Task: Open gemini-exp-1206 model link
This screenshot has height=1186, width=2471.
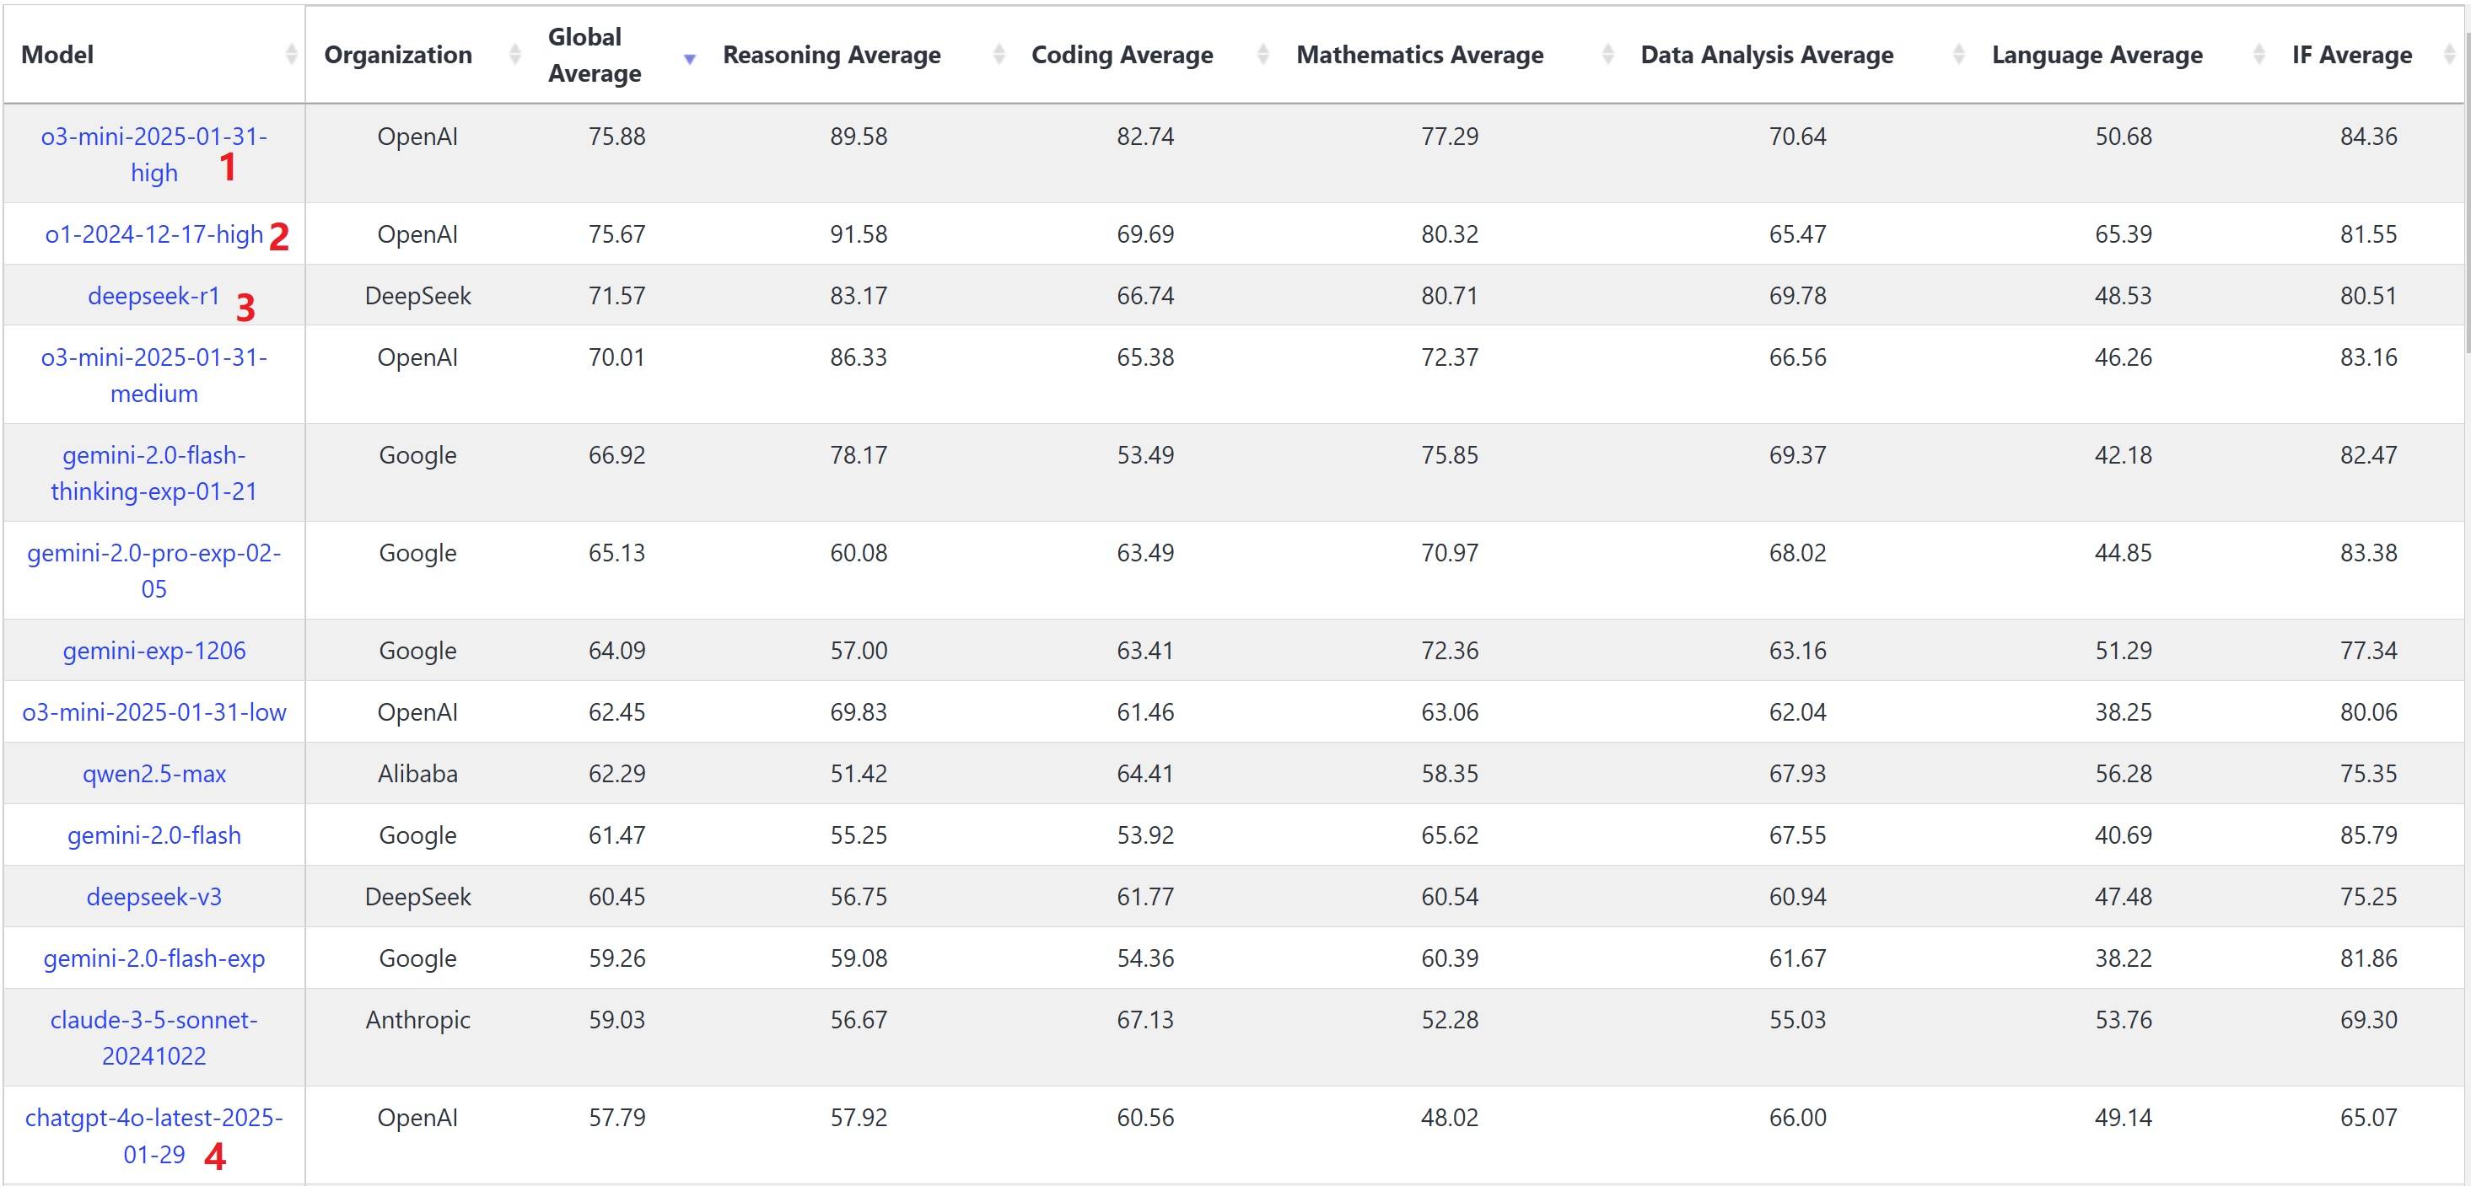Action: coord(154,651)
